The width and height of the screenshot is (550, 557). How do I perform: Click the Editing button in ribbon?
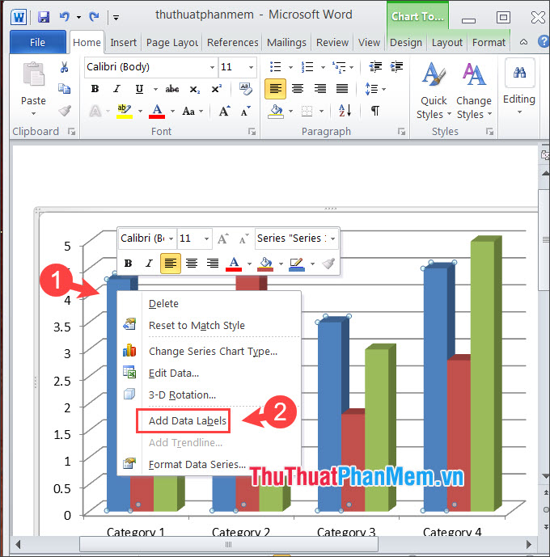pyautogui.click(x=518, y=87)
